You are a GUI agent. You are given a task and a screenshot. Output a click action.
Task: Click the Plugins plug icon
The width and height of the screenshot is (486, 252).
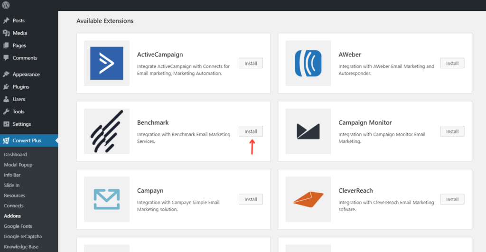pyautogui.click(x=6, y=87)
